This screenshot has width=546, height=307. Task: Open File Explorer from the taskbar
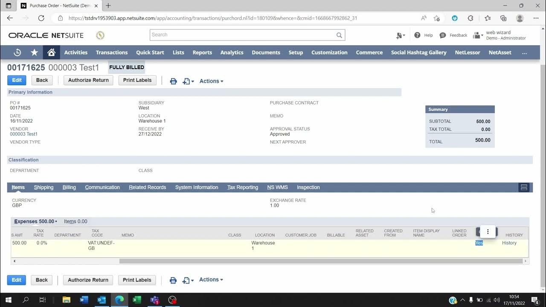tap(66, 300)
